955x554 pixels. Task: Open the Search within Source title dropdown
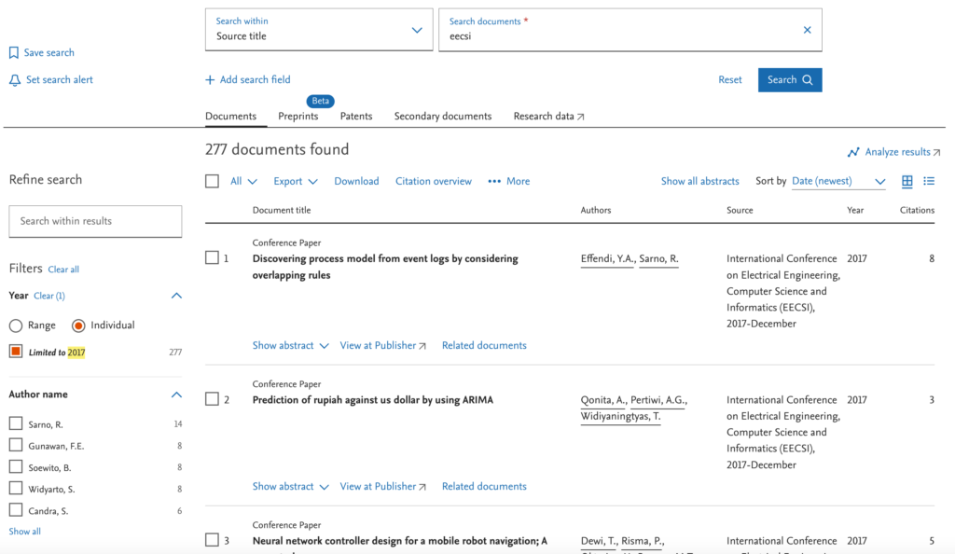pos(416,30)
